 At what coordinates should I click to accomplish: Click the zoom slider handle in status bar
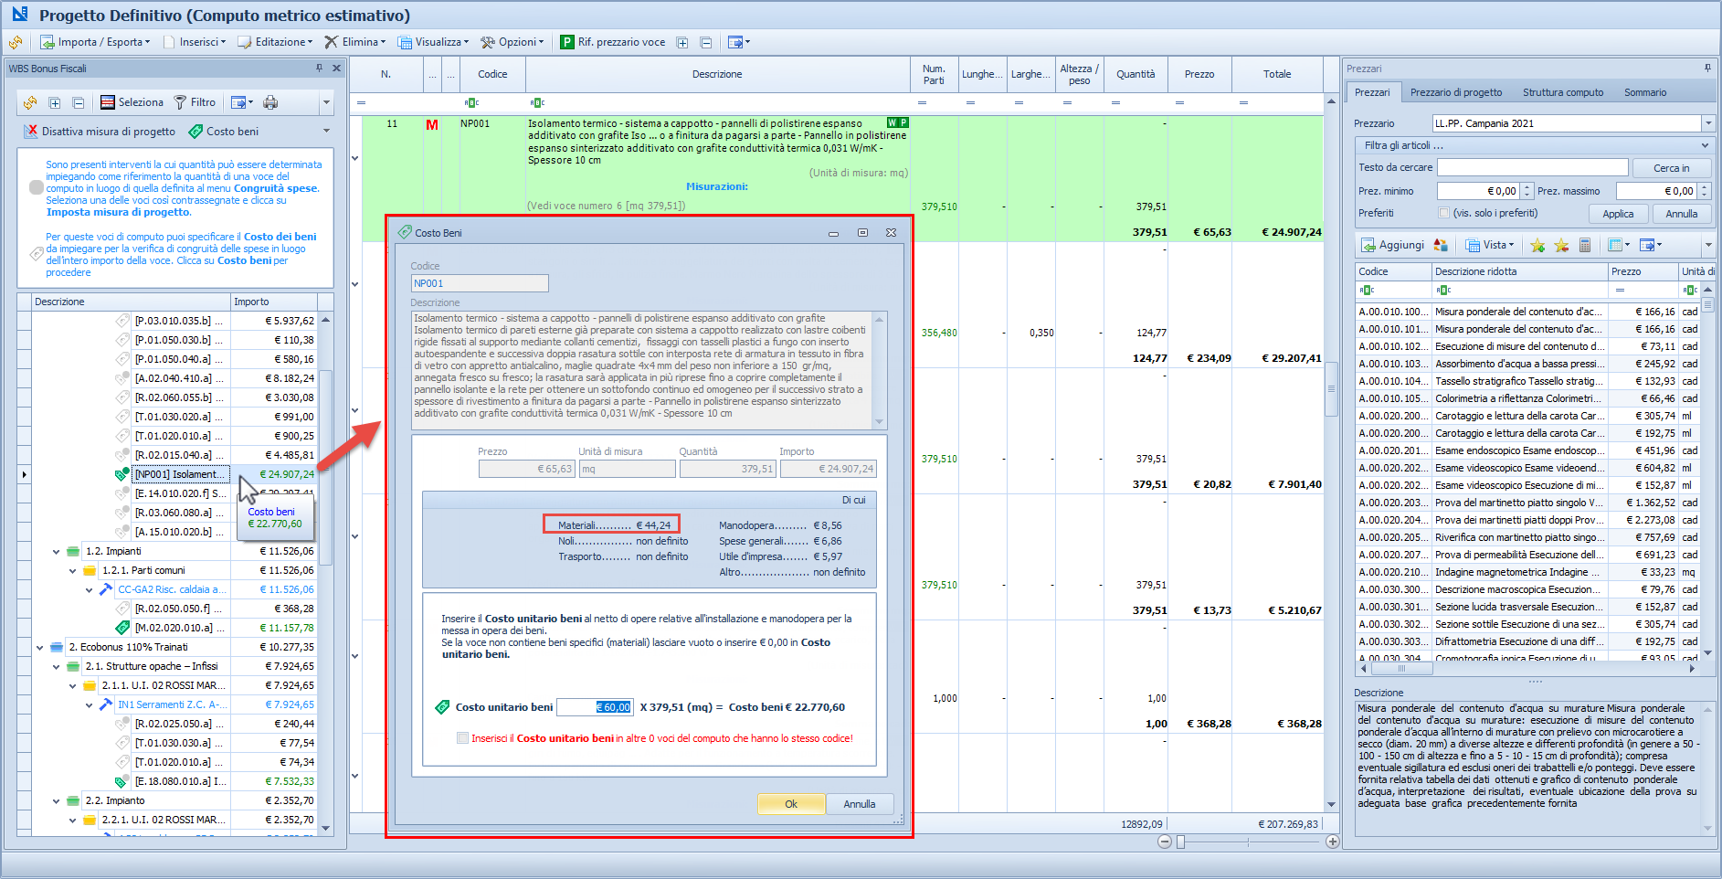click(1180, 842)
